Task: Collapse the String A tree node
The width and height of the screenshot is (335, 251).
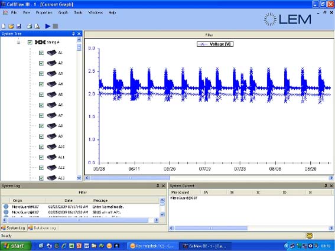Action: point(18,43)
